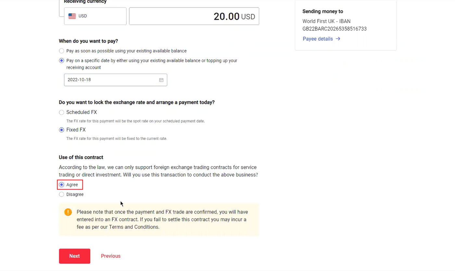Go back with the Previous link

[110, 256]
